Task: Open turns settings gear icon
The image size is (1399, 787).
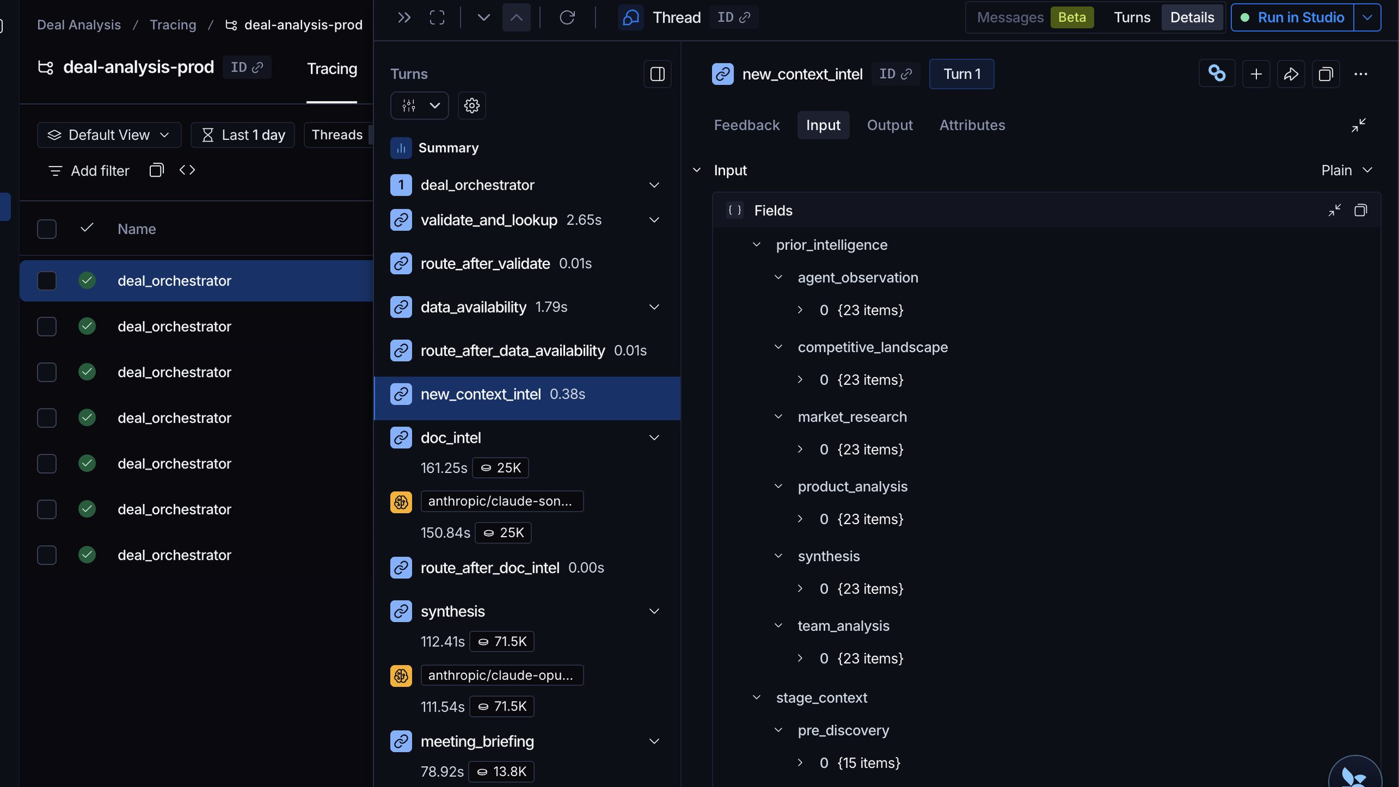Action: click(x=472, y=105)
